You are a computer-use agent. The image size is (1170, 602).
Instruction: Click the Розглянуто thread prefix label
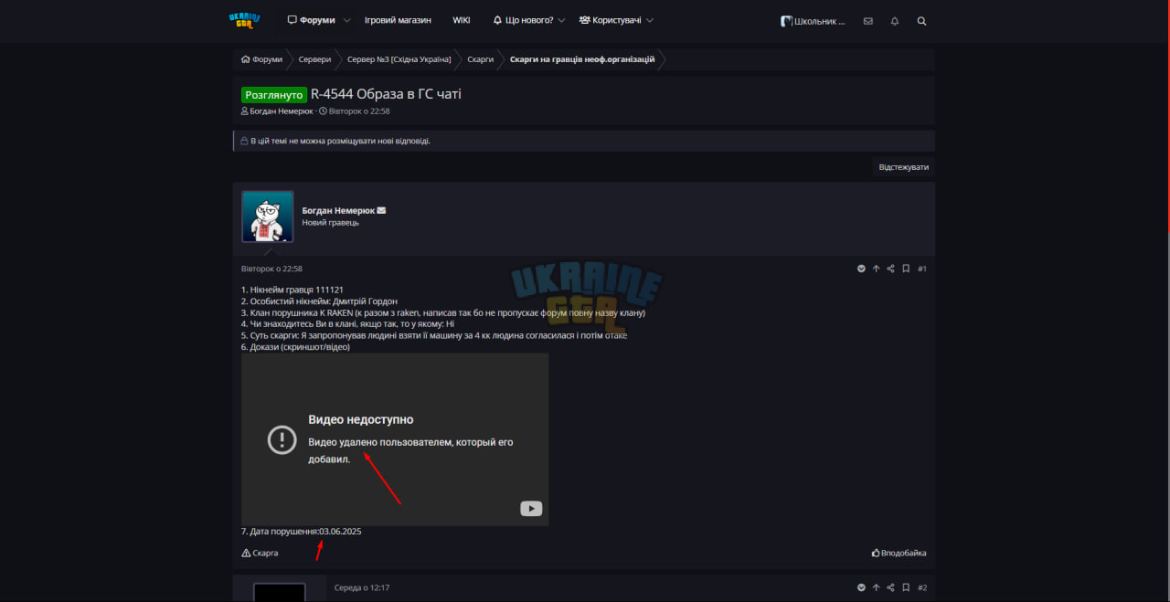pos(273,94)
